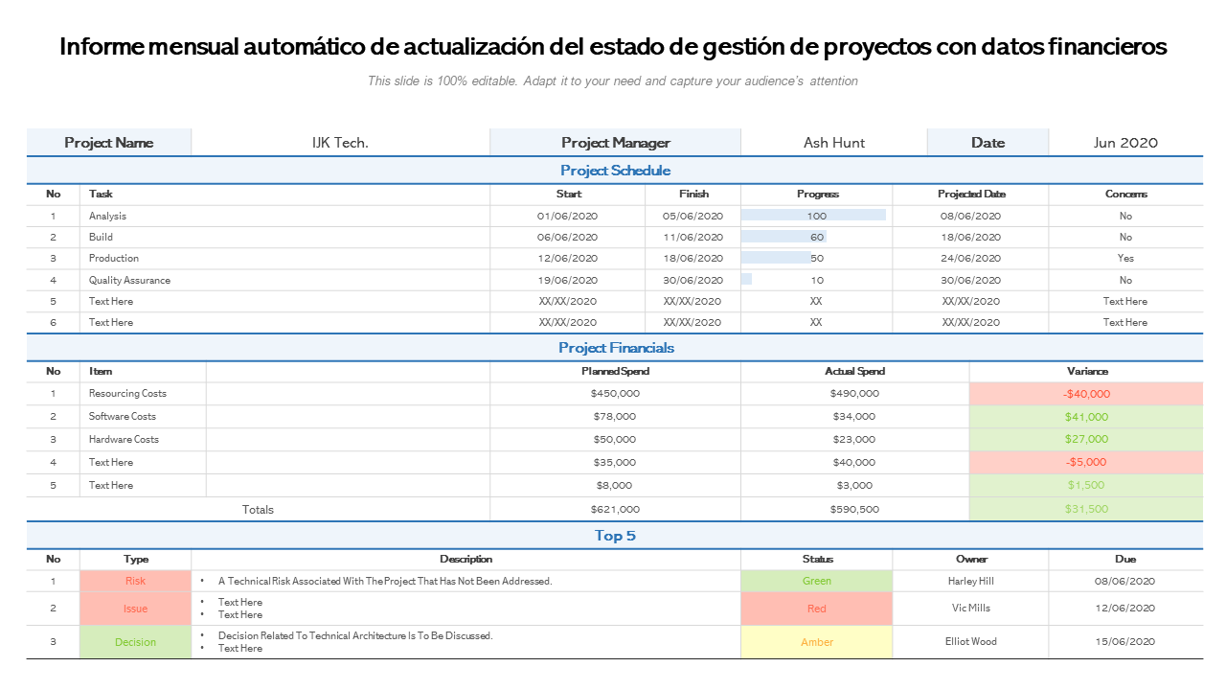Select the 'Yes' concerns cell for Production
The image size is (1226, 690).
pyautogui.click(x=1125, y=259)
